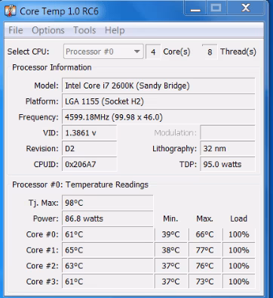The image size is (273, 298).
Task: Click the 95.0 watts TDP value
Action: coord(228,164)
